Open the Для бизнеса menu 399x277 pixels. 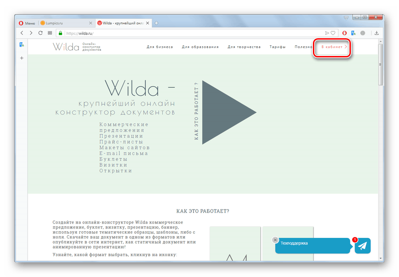(x=160, y=47)
